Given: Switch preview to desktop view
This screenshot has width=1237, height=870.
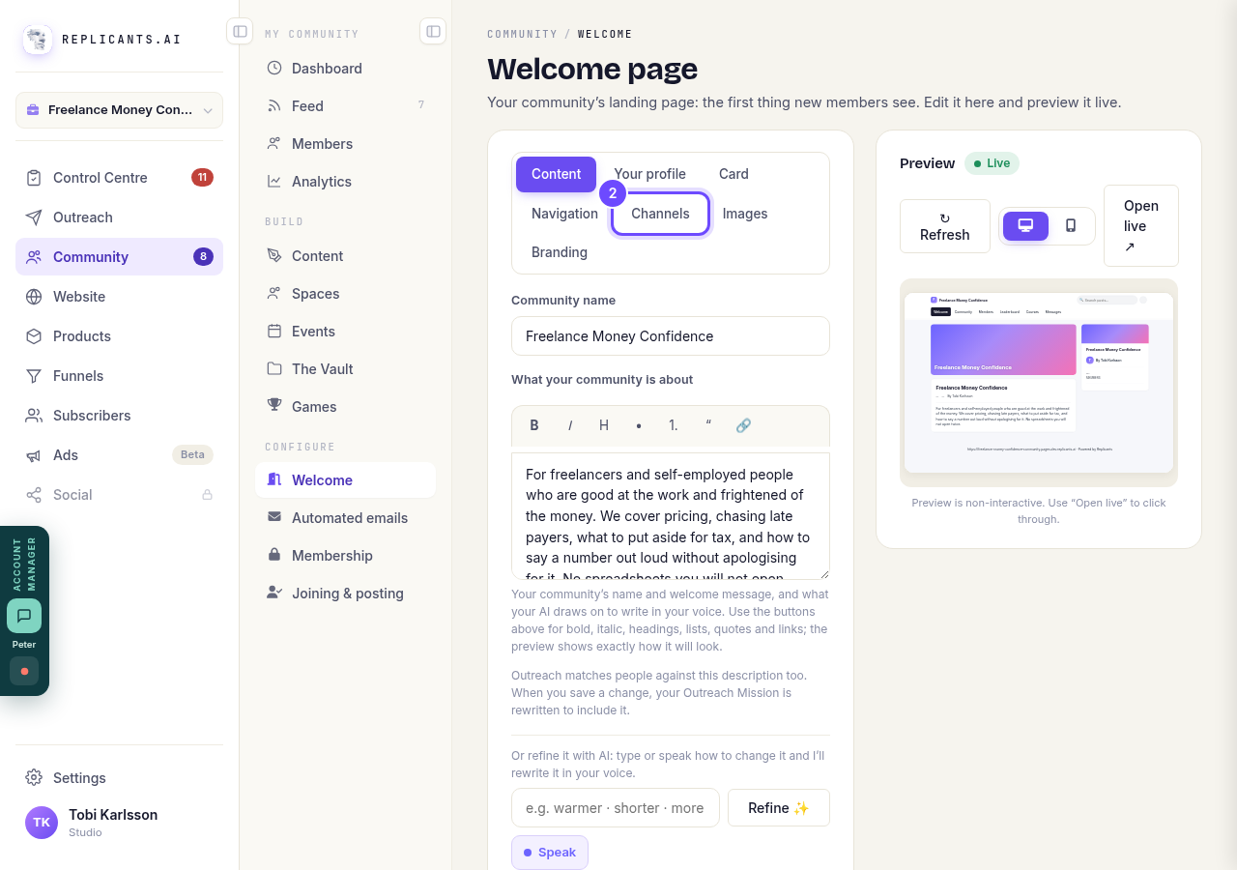Looking at the screenshot, I should point(1025,226).
